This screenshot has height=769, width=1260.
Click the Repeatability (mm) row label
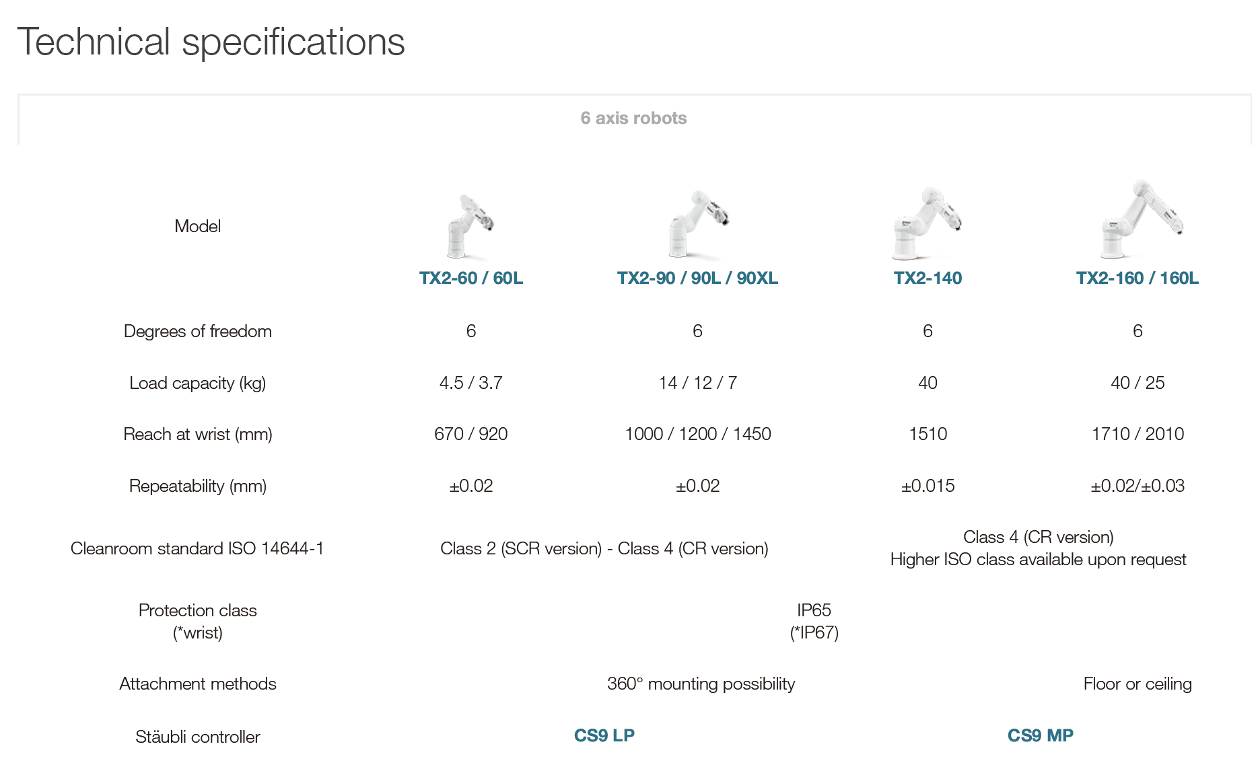click(197, 486)
